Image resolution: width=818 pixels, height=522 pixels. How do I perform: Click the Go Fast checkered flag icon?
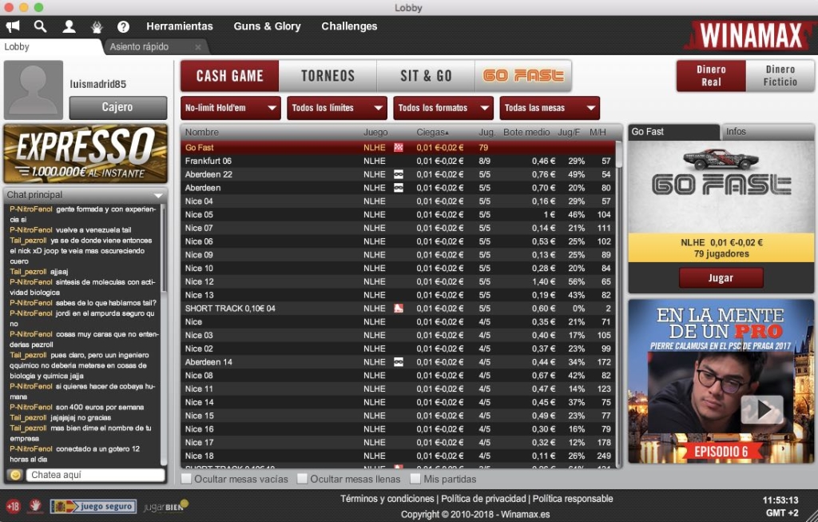coord(399,147)
